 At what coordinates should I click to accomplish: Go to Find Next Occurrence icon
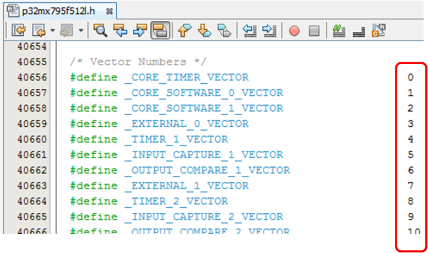[140, 30]
